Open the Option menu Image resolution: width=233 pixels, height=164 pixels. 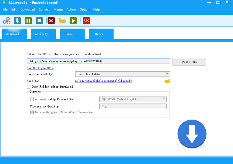click(84, 9)
